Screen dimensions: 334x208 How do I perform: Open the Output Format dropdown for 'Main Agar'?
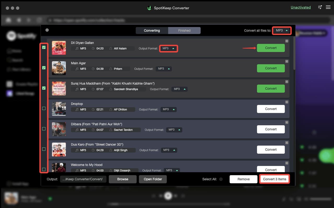[x=164, y=69]
